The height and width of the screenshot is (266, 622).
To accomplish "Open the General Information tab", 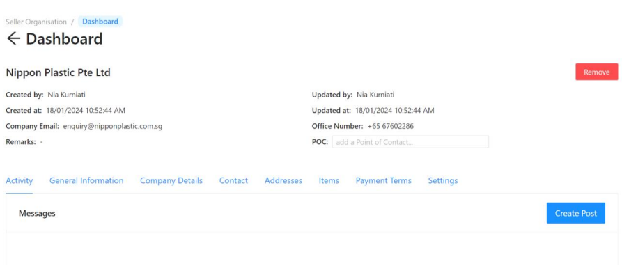I will point(86,181).
